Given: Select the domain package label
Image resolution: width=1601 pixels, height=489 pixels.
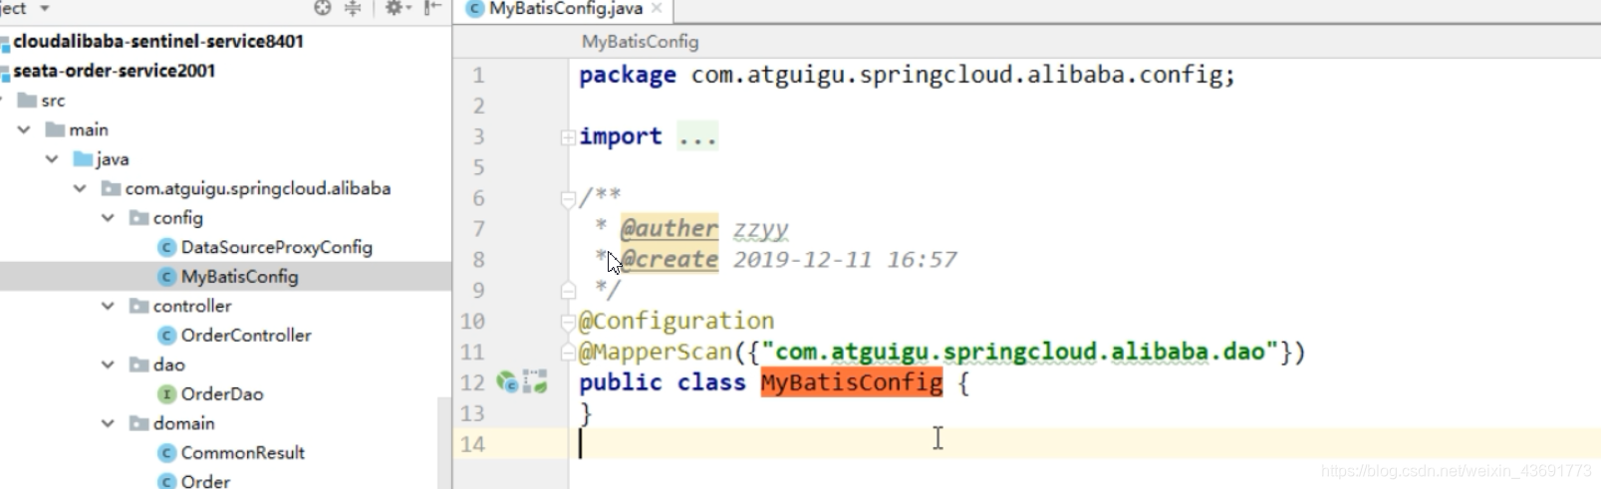Looking at the screenshot, I should pyautogui.click(x=183, y=423).
